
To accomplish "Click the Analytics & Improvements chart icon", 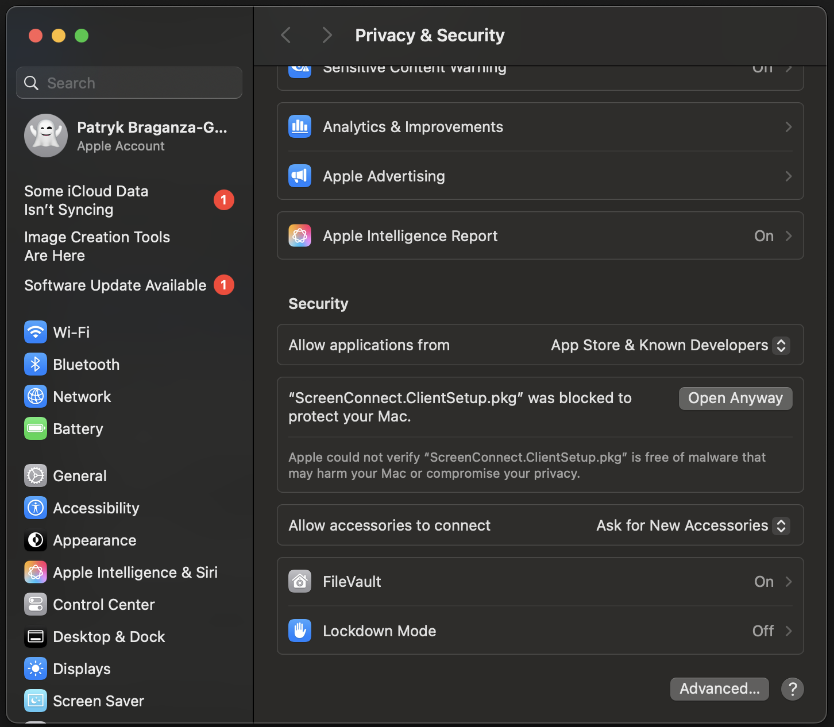I will click(x=300, y=126).
